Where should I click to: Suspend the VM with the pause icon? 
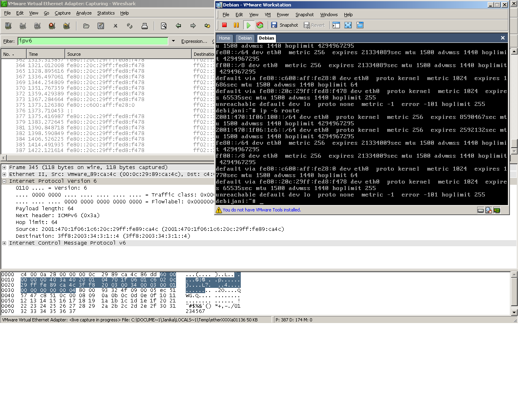(236, 25)
